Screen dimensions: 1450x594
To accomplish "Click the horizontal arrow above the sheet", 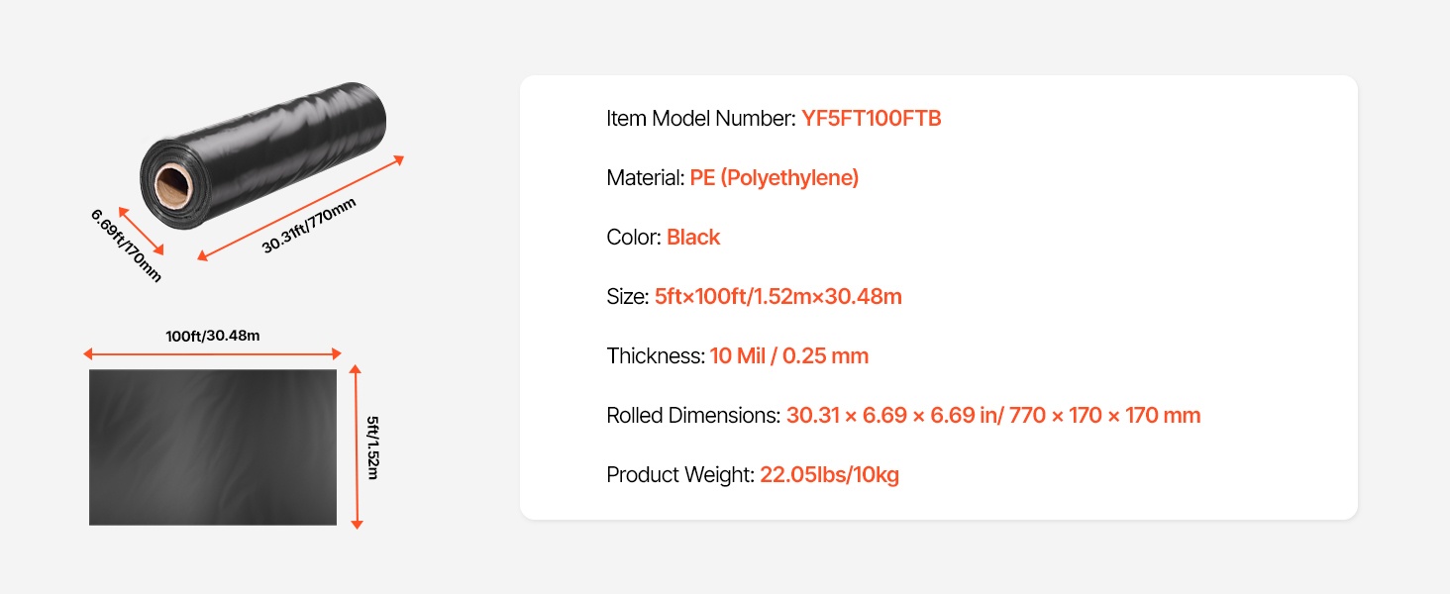I will [213, 353].
